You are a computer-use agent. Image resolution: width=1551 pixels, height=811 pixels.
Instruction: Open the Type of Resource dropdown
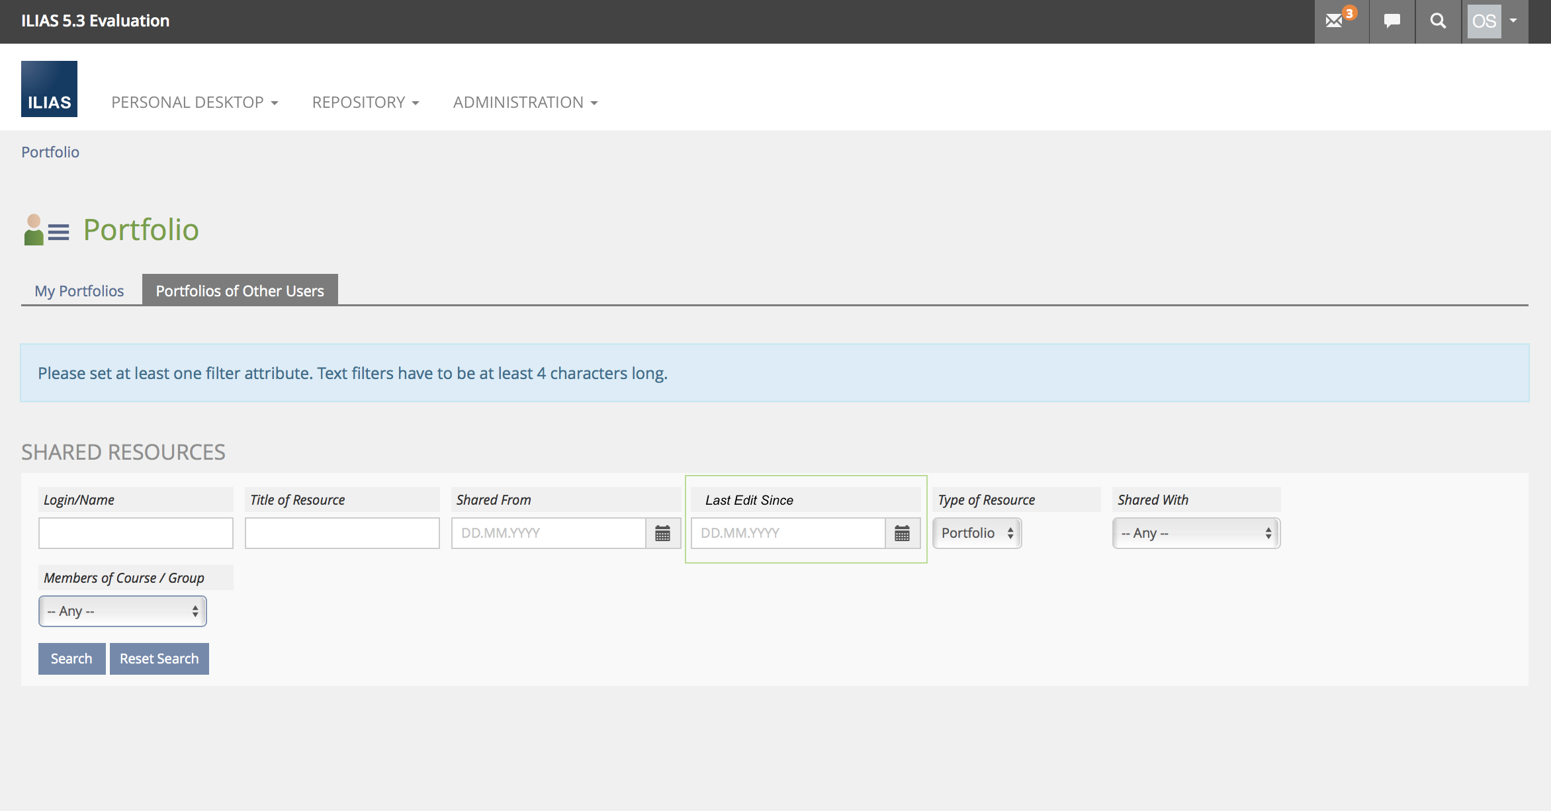(x=977, y=533)
